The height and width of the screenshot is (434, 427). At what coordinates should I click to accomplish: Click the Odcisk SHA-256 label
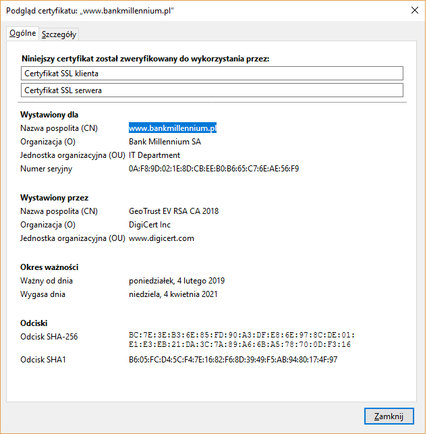[x=49, y=337]
